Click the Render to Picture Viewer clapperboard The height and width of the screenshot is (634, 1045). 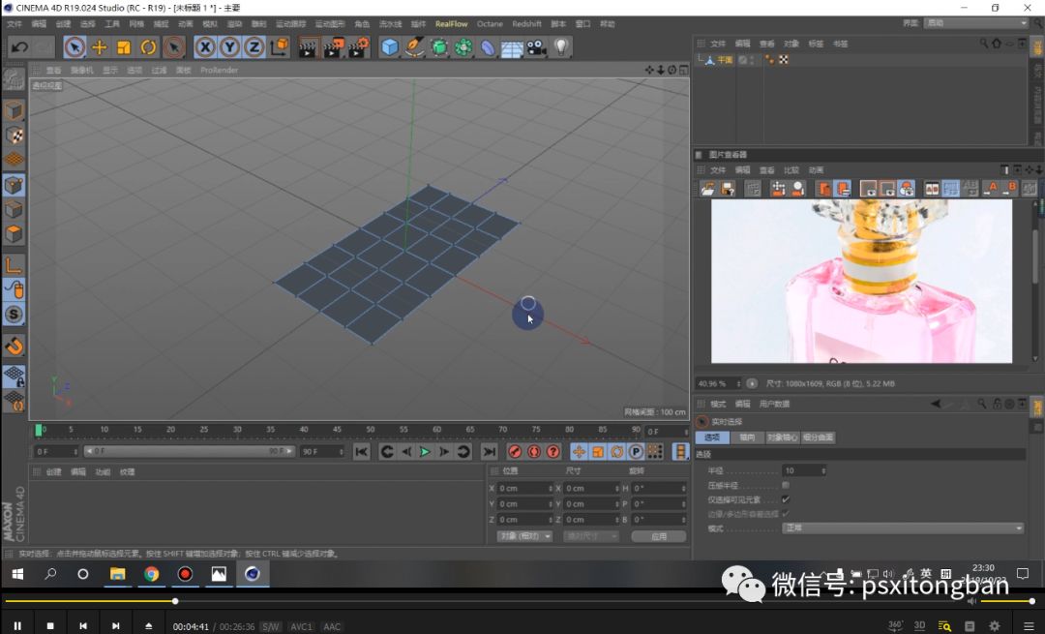tap(334, 46)
